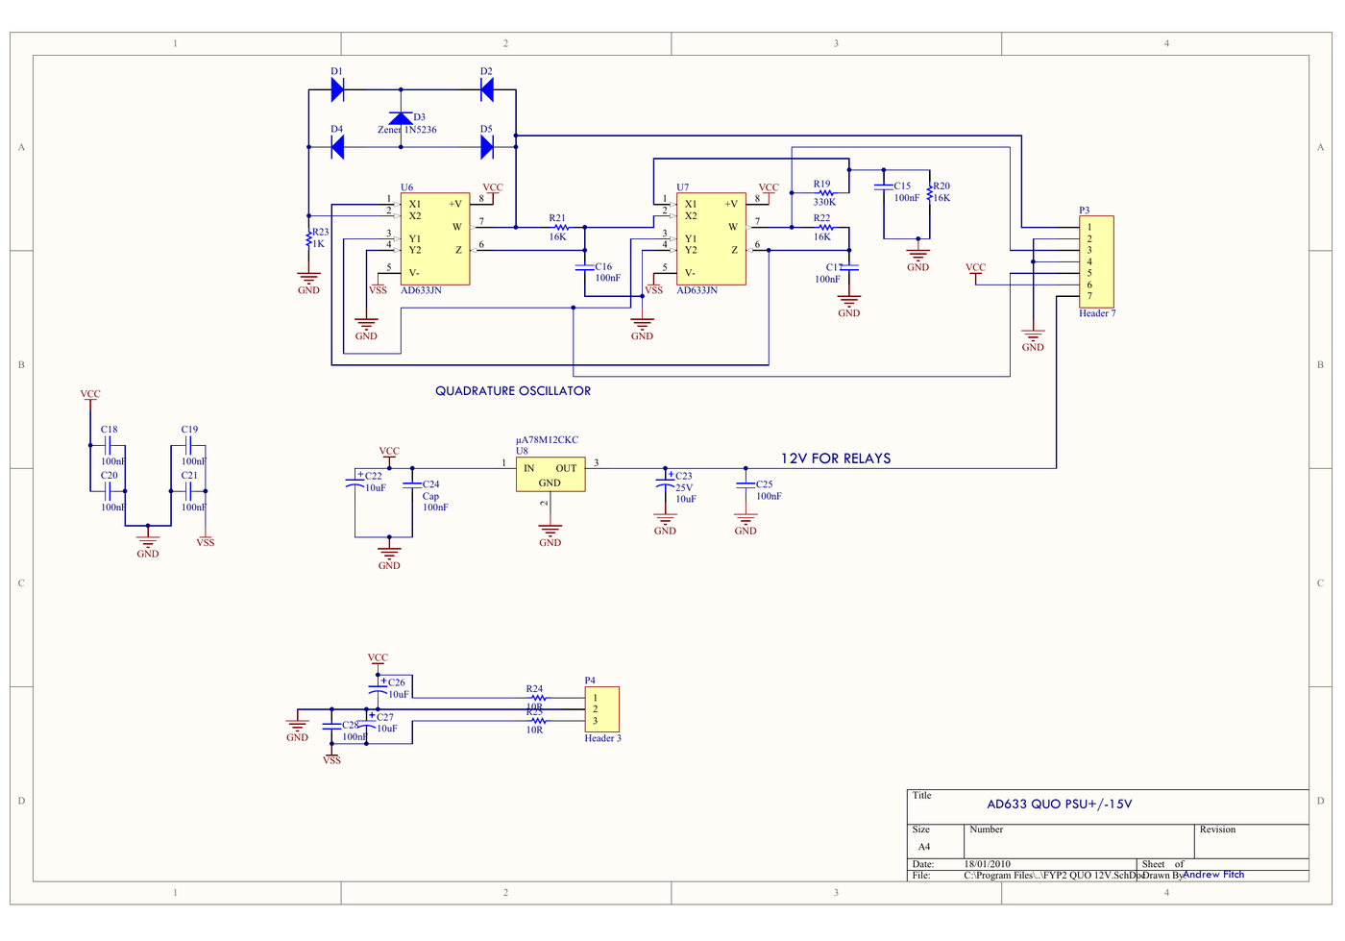Click the QUADRATURE OSCILLATOR label

click(x=513, y=391)
